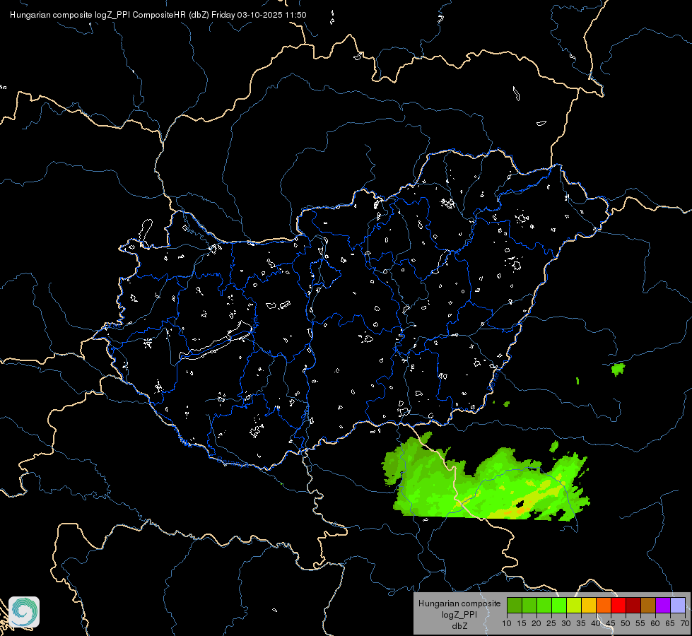Click the spiral weather service logo
692x636 pixels.
(x=24, y=611)
